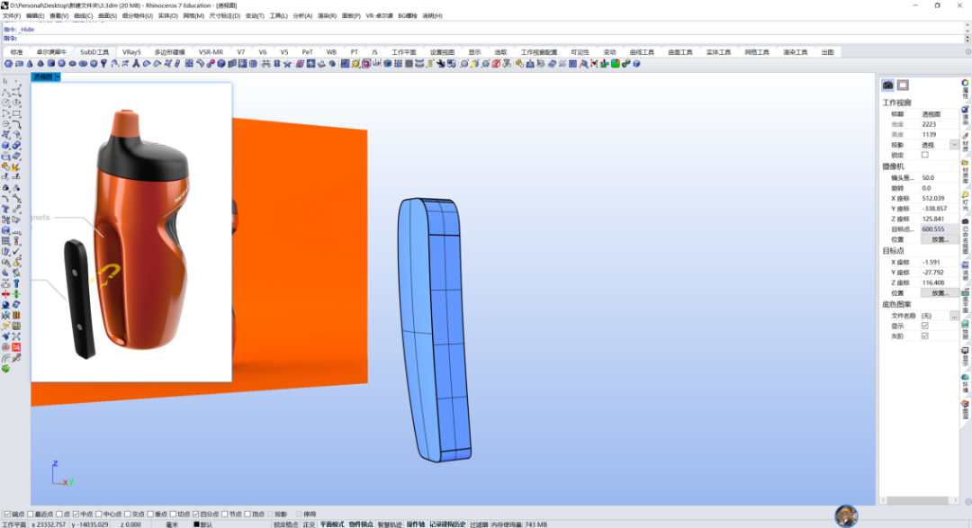The image size is (972, 528).
Task: Click the properties panel horizontal scrollbar
Action: [x=918, y=500]
